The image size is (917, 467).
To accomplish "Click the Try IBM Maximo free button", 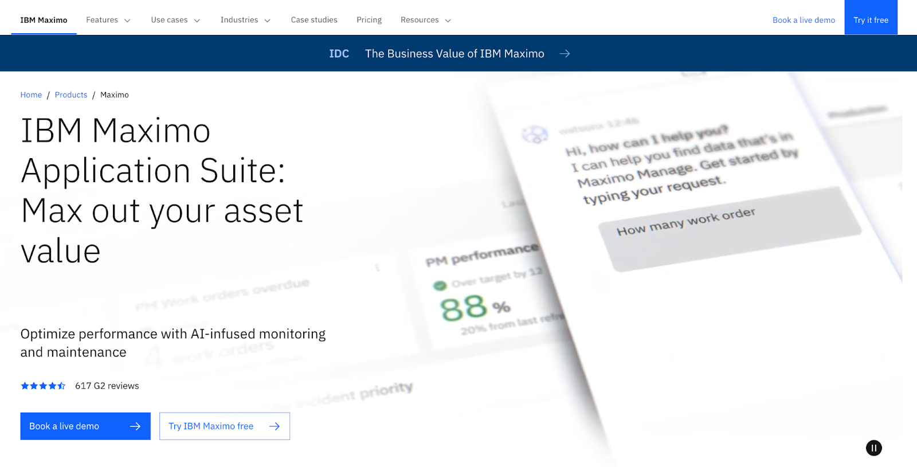I will 225,426.
